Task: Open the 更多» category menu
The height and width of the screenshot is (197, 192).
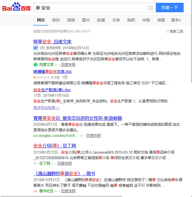Action: [176, 20]
